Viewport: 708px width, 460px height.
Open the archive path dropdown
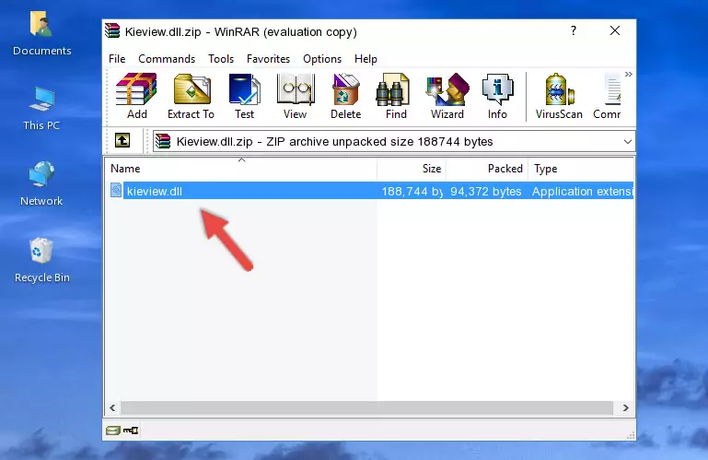pos(628,142)
